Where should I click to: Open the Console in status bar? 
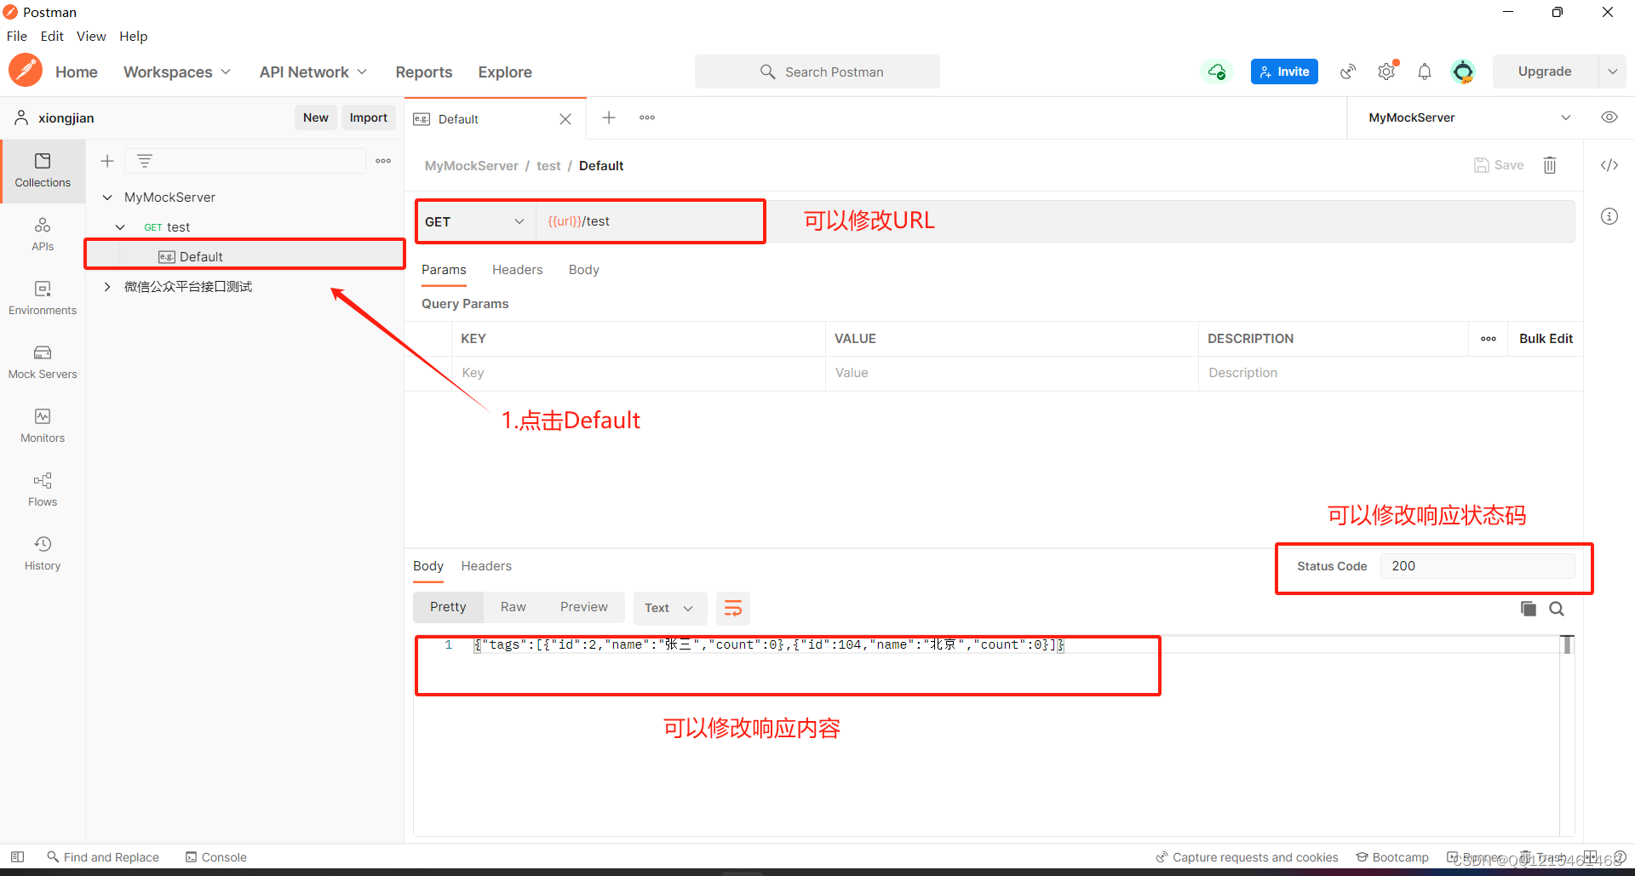[x=216, y=857]
